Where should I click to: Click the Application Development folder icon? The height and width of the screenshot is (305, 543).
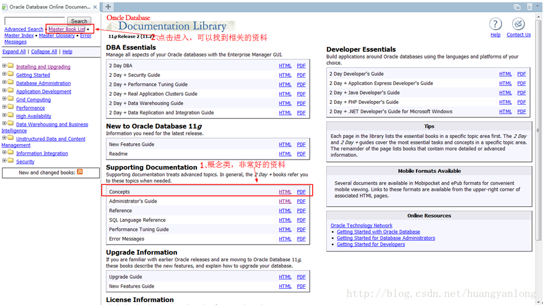[11, 90]
